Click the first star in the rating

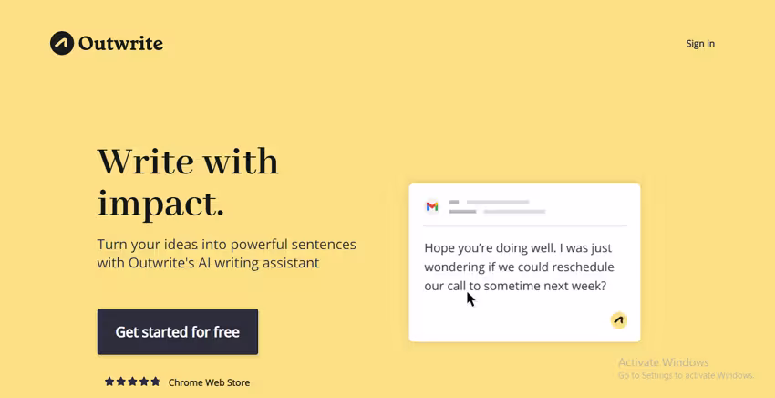click(109, 382)
